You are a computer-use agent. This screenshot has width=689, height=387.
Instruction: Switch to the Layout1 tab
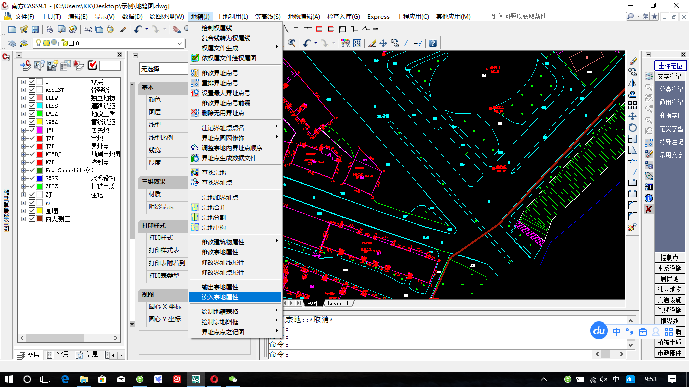point(338,303)
